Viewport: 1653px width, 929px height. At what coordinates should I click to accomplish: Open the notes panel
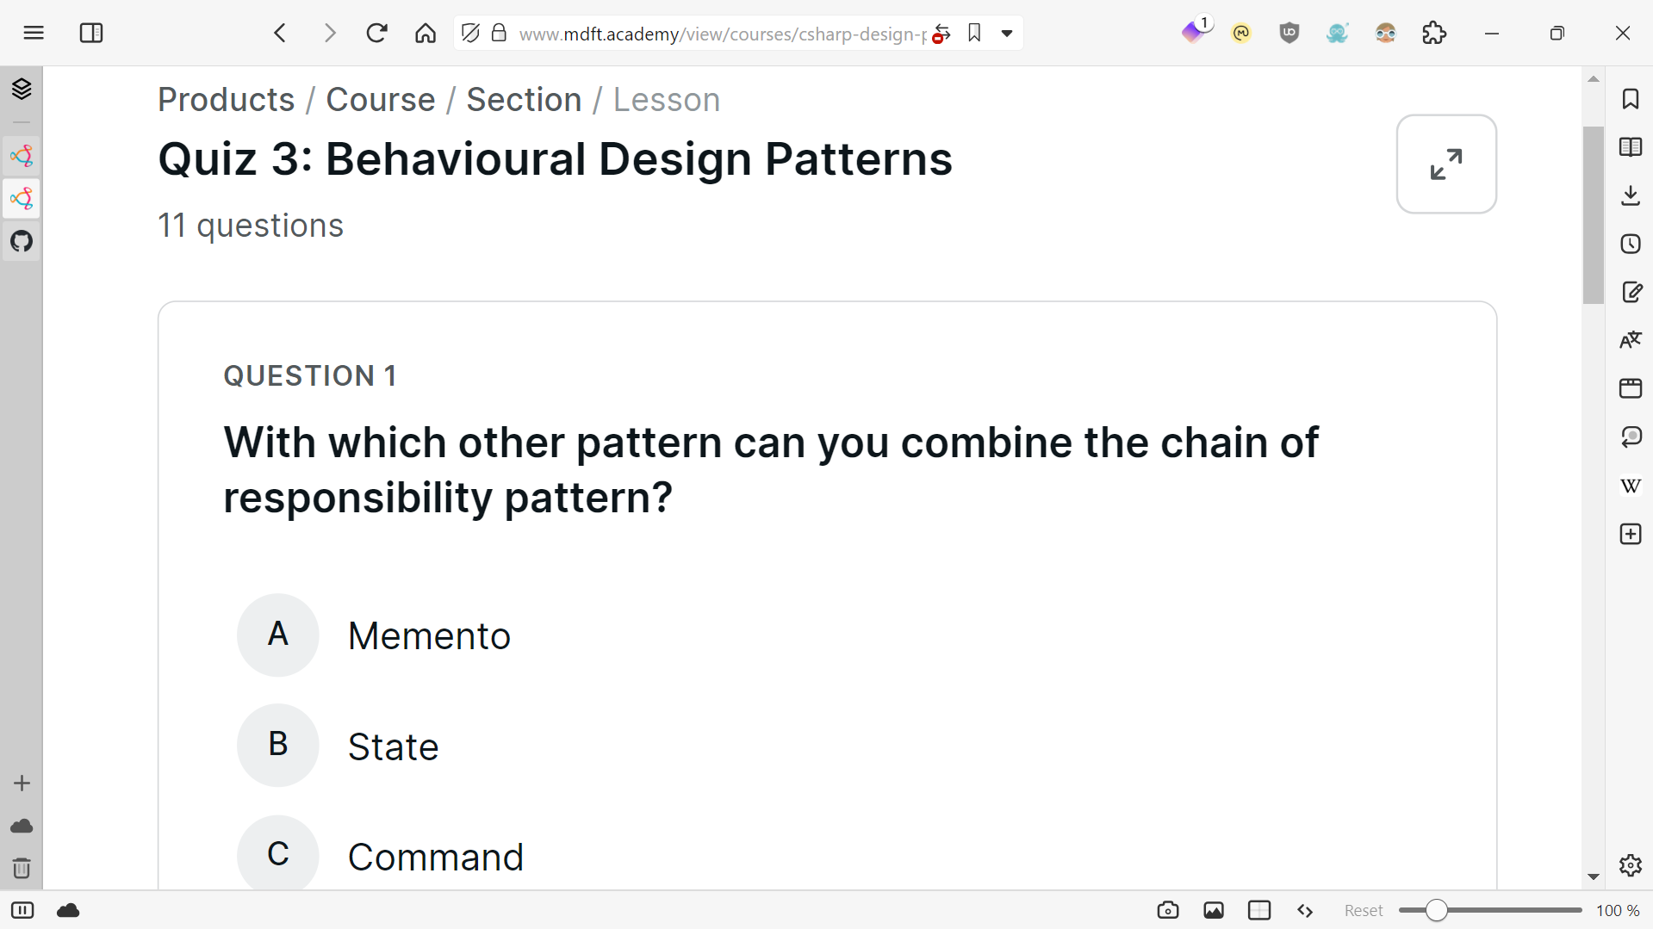pos(1630,292)
